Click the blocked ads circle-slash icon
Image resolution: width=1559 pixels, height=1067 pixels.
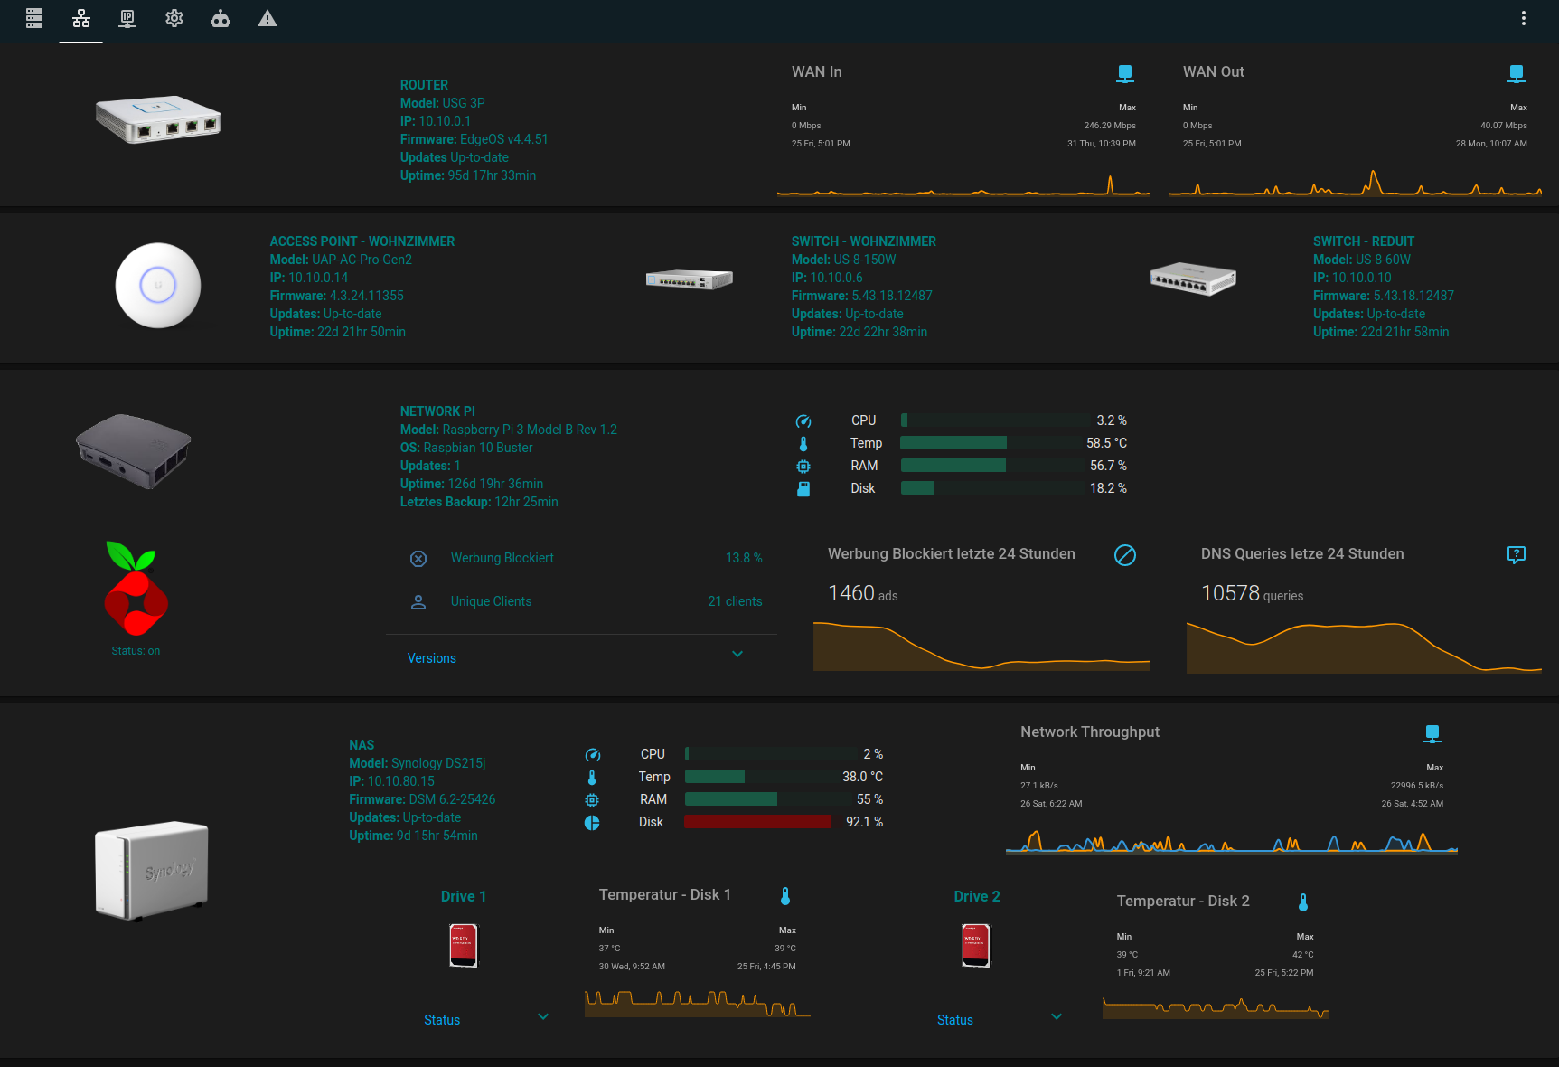[1125, 555]
